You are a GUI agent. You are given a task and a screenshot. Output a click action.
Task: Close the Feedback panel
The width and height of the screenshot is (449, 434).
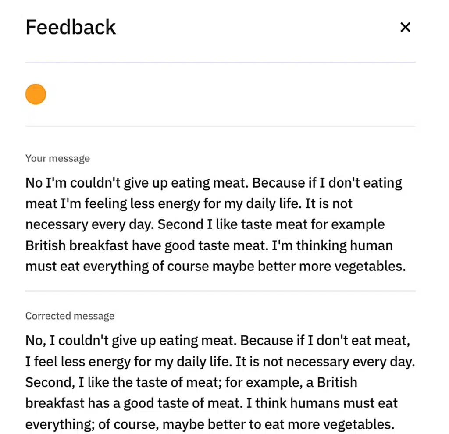coord(405,28)
